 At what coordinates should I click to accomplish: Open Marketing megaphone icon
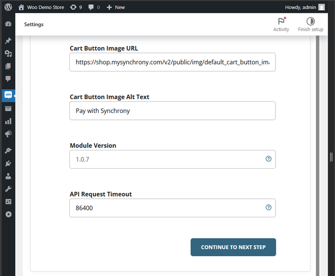coord(8,134)
